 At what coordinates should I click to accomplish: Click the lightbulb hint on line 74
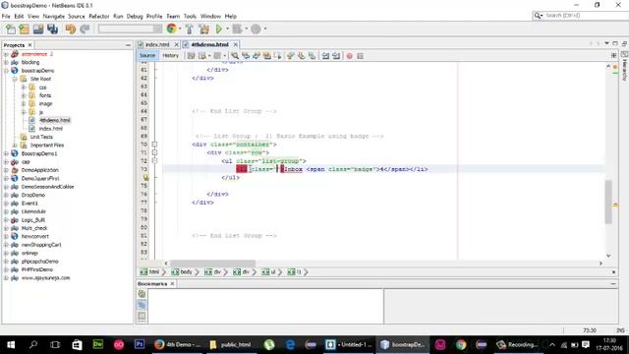(x=145, y=177)
